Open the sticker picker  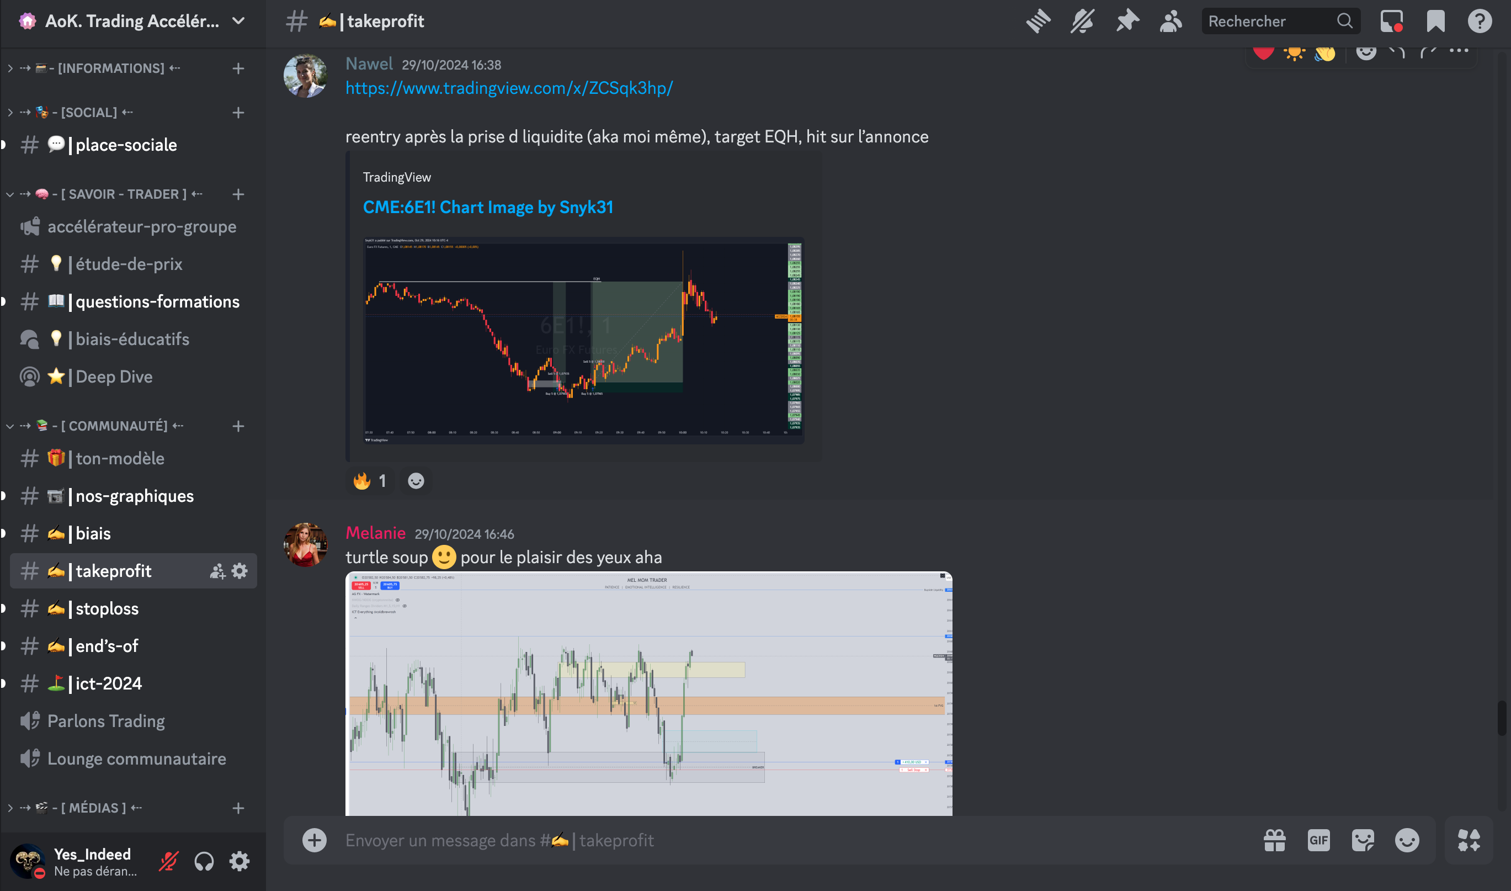[1362, 840]
